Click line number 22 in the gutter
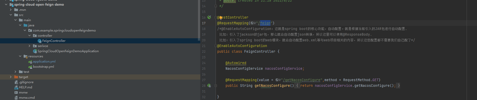 coord(204,51)
